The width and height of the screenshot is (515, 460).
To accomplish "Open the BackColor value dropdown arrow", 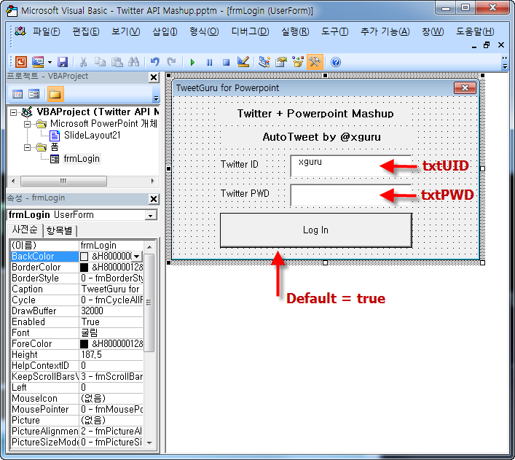I will click(137, 257).
